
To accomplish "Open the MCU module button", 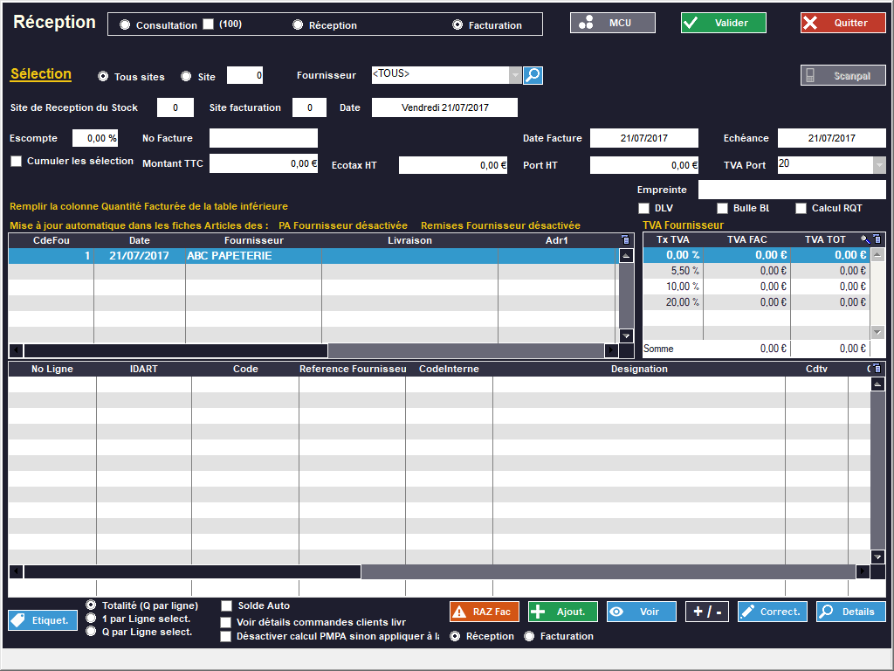I will pos(612,23).
